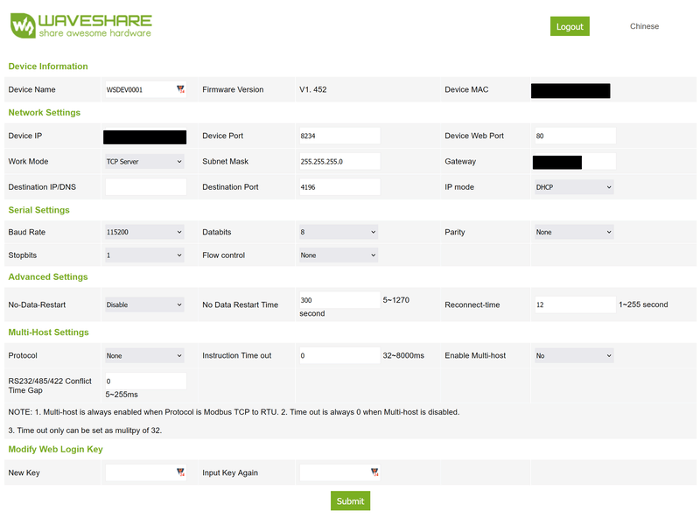700x518 pixels.
Task: Submit the device configuration
Action: click(350, 500)
